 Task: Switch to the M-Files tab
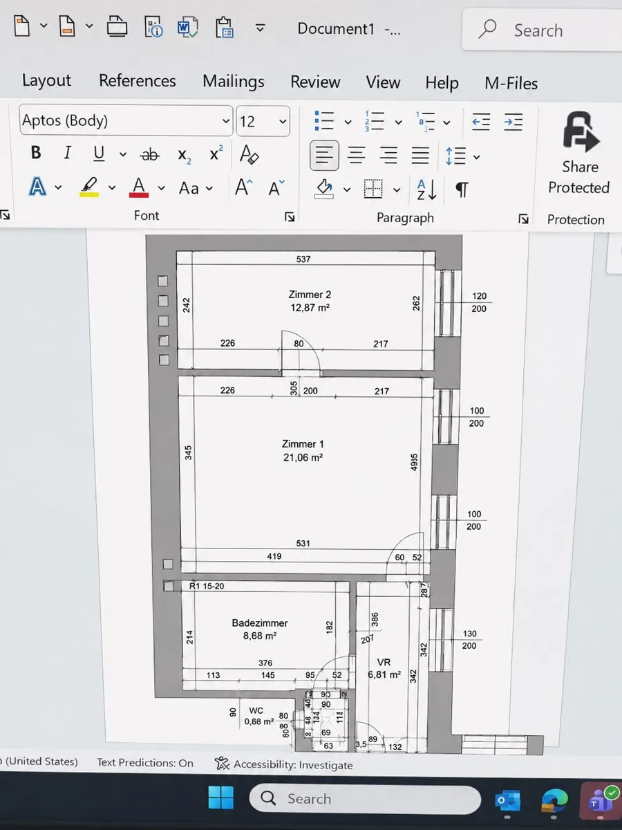(511, 83)
